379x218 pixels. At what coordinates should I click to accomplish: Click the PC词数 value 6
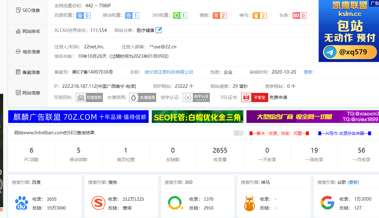point(32,150)
